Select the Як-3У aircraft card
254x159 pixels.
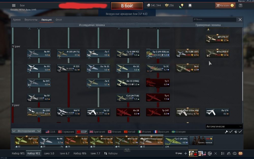coord(39,97)
